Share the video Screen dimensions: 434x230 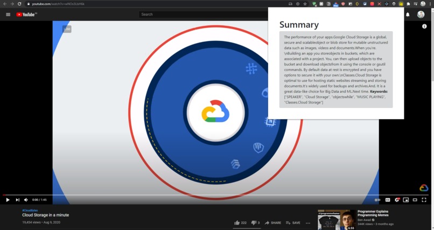[x=272, y=223]
